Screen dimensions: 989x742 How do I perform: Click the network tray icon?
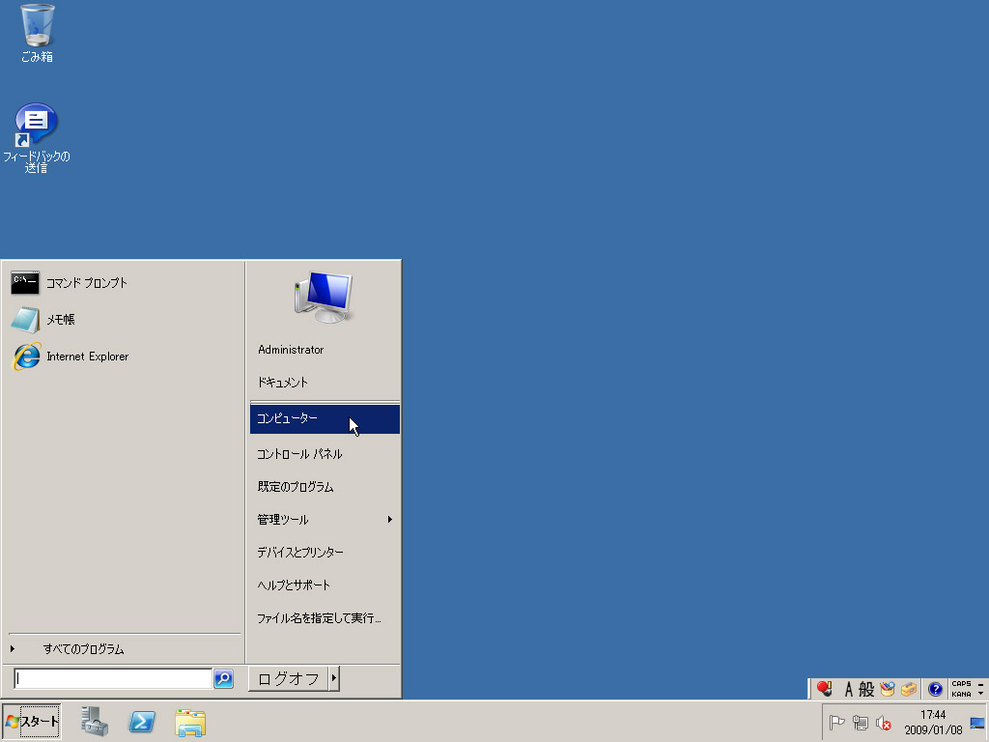861,723
